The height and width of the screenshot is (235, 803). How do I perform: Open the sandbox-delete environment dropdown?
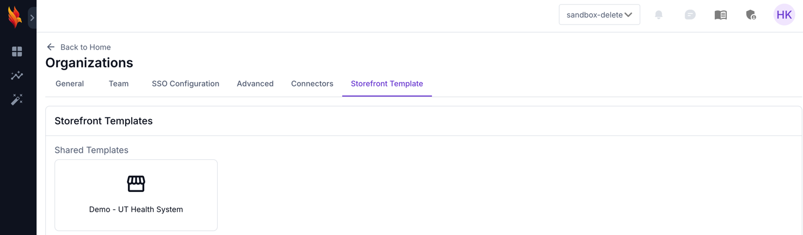[599, 15]
